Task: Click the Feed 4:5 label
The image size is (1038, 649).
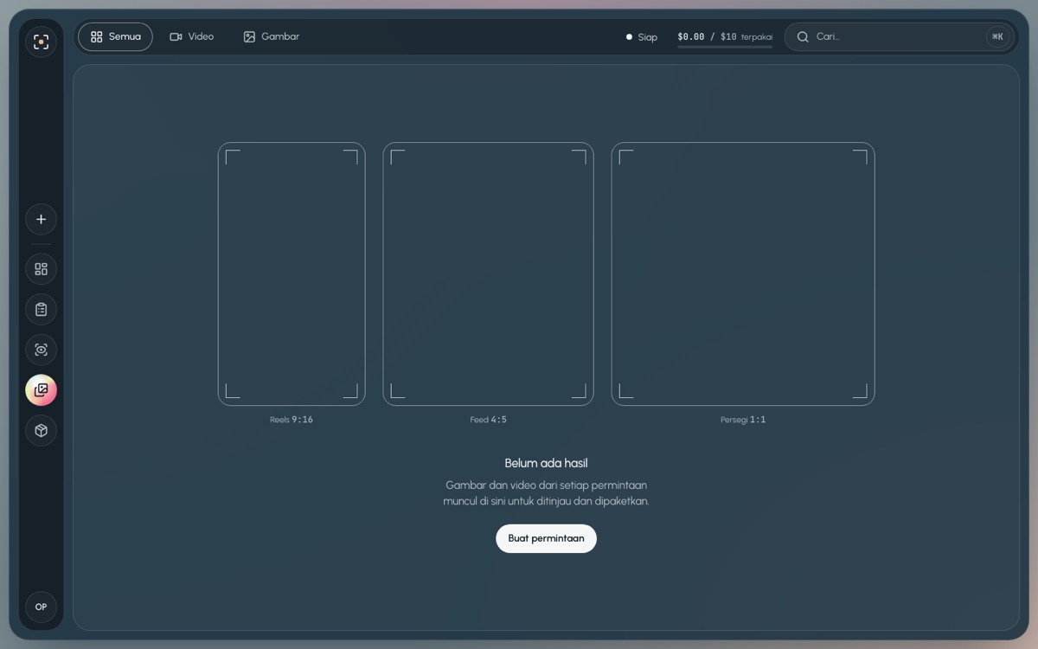Action: pos(489,420)
